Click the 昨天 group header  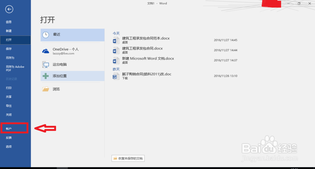(116, 69)
